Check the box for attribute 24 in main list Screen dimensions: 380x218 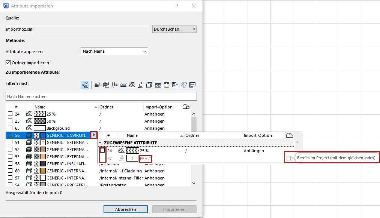pyautogui.click(x=10, y=114)
